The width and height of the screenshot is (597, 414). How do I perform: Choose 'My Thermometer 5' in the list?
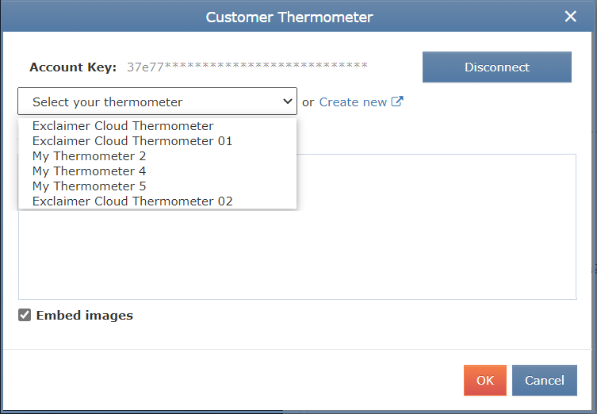click(x=89, y=186)
